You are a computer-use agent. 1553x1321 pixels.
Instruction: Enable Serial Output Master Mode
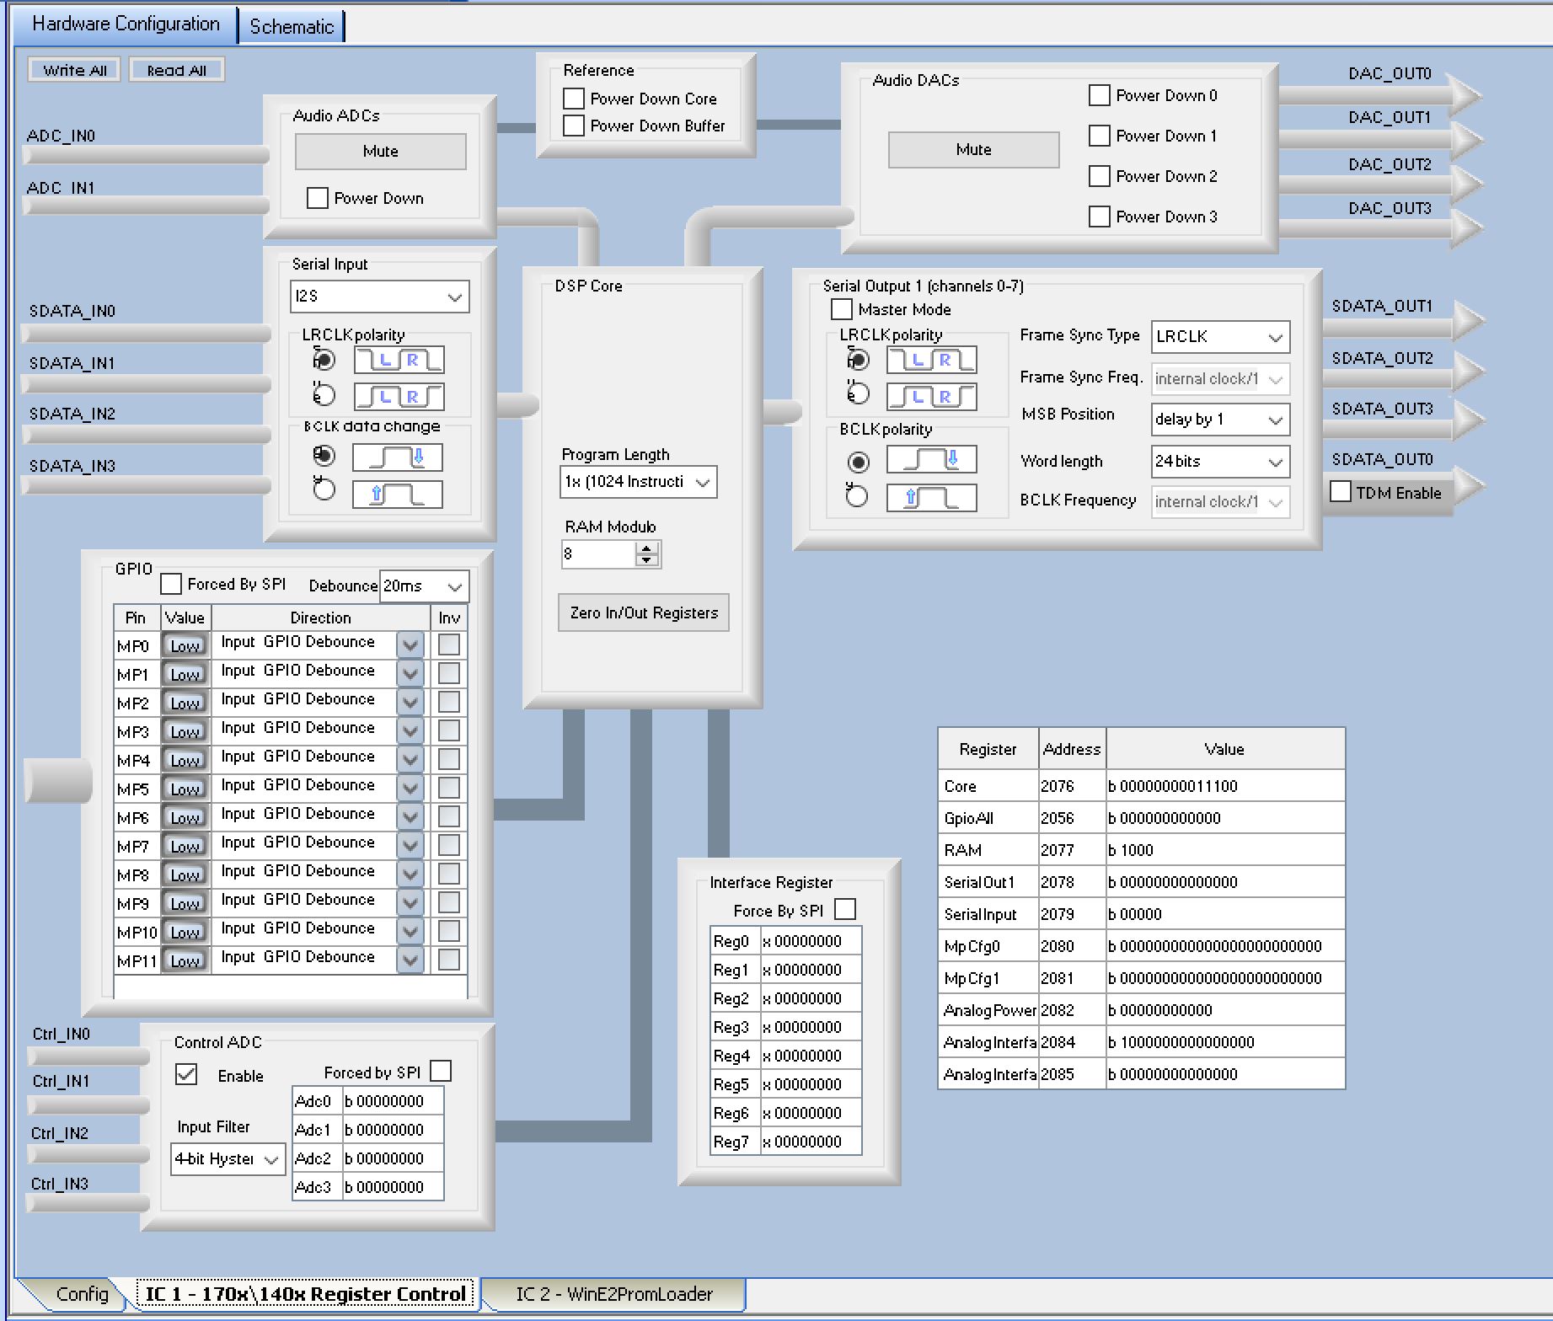[x=842, y=309]
